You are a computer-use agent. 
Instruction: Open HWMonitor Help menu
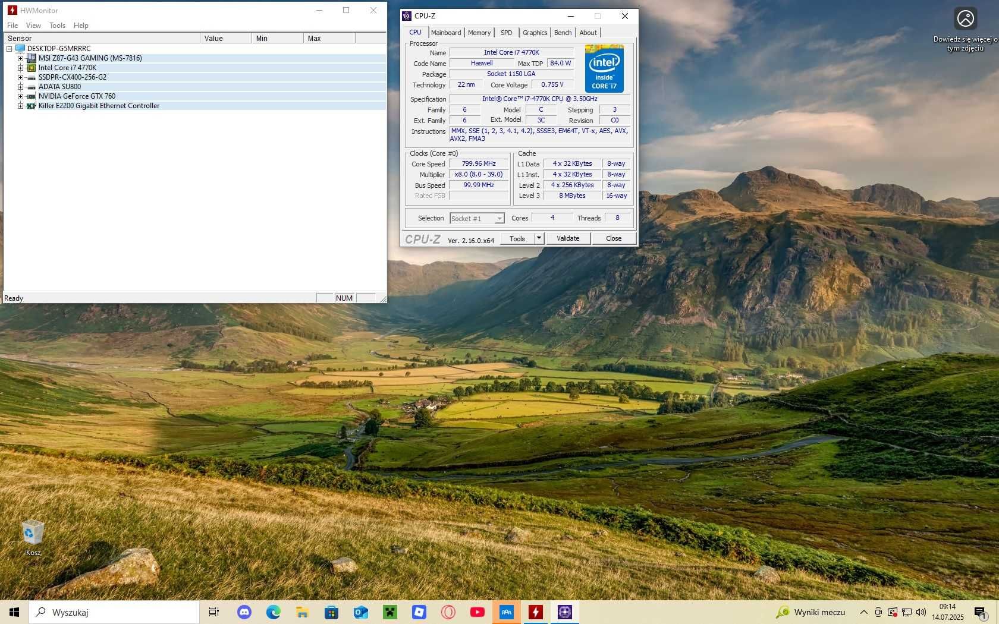(x=81, y=26)
